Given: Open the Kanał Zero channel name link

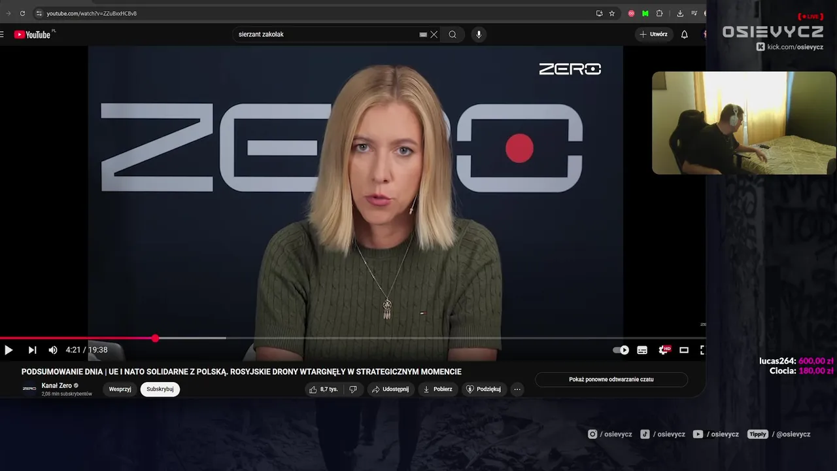Looking at the screenshot, I should coord(57,385).
